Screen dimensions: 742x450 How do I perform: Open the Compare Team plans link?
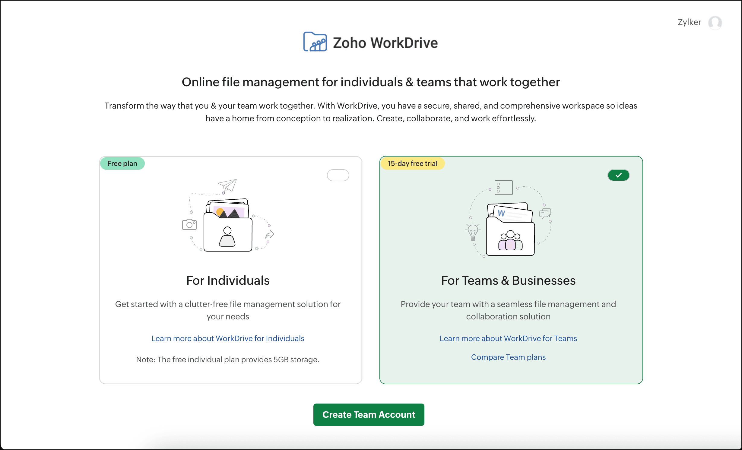pos(508,357)
